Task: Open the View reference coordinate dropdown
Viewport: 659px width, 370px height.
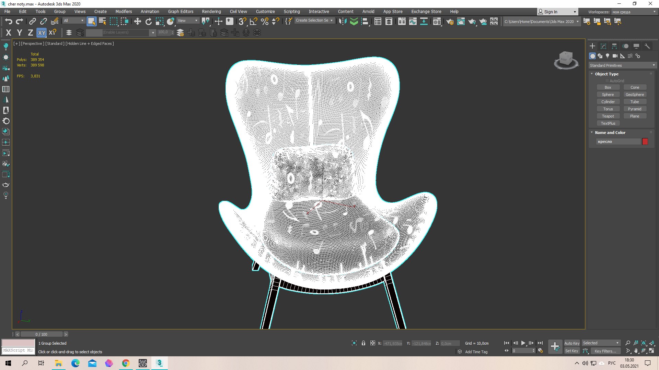Action: click(187, 21)
